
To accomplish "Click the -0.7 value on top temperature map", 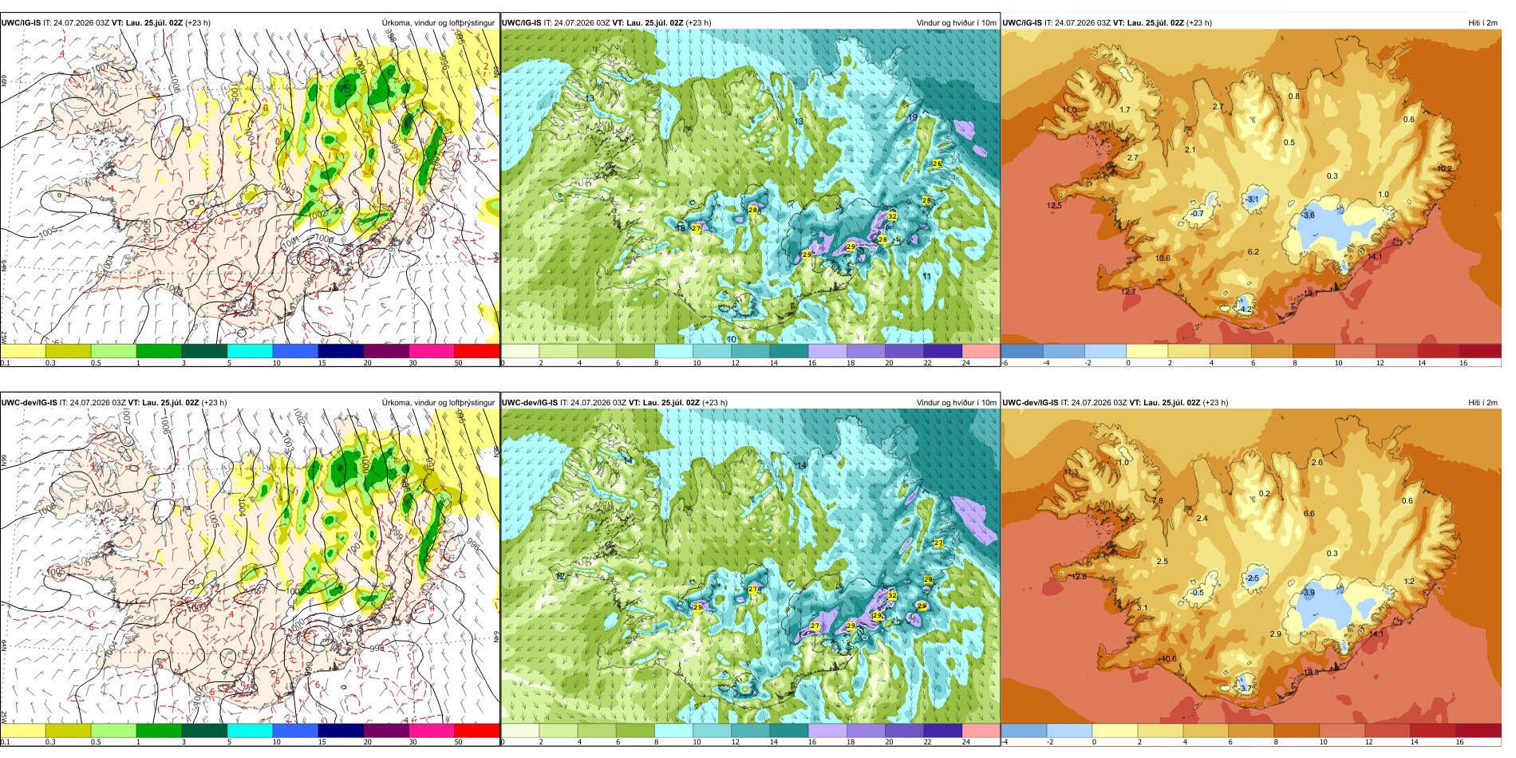I will (1196, 213).
